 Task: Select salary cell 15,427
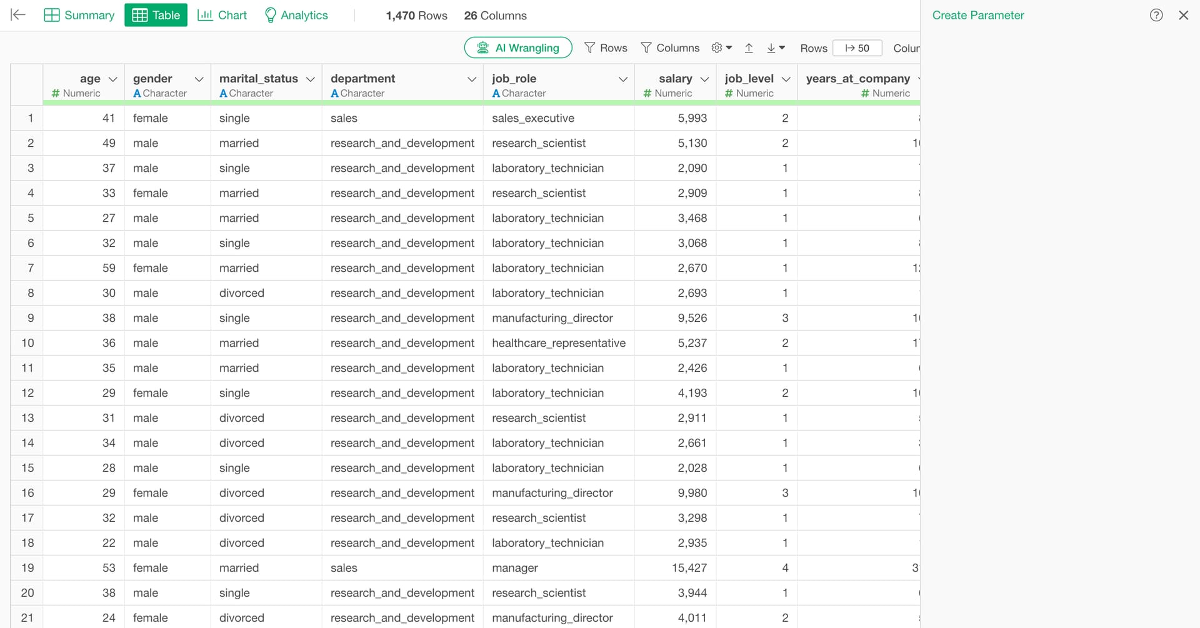click(x=675, y=568)
